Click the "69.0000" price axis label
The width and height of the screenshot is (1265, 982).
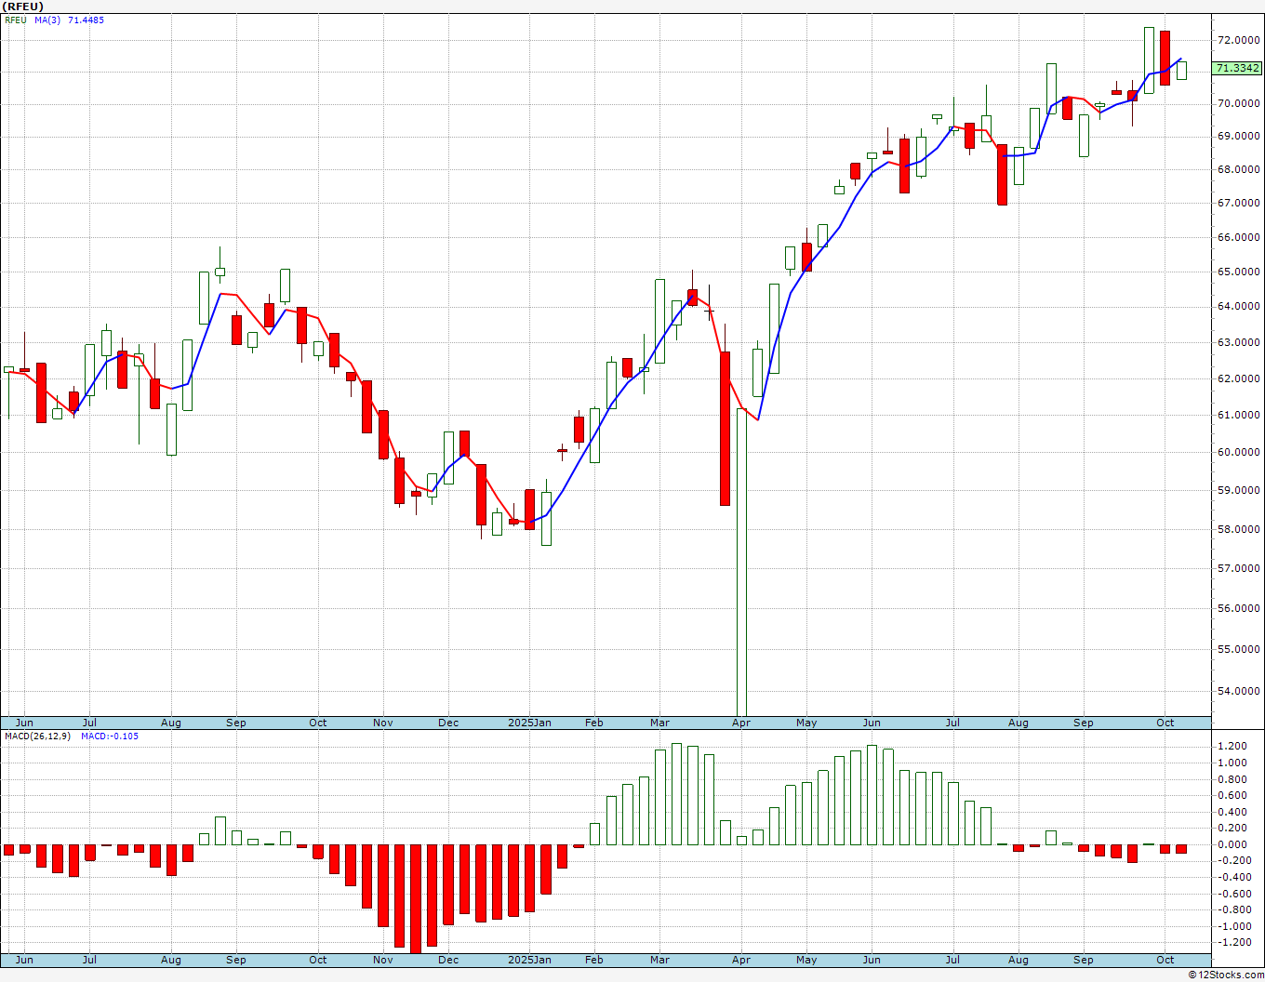tap(1238, 136)
